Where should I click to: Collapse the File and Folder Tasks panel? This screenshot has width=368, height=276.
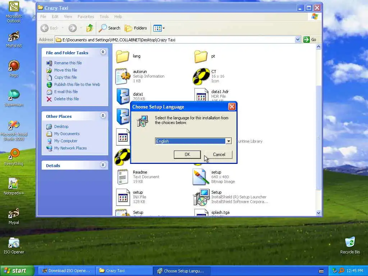(x=103, y=52)
